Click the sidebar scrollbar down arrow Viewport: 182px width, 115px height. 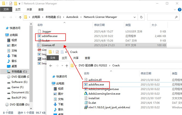click(x=31, y=109)
